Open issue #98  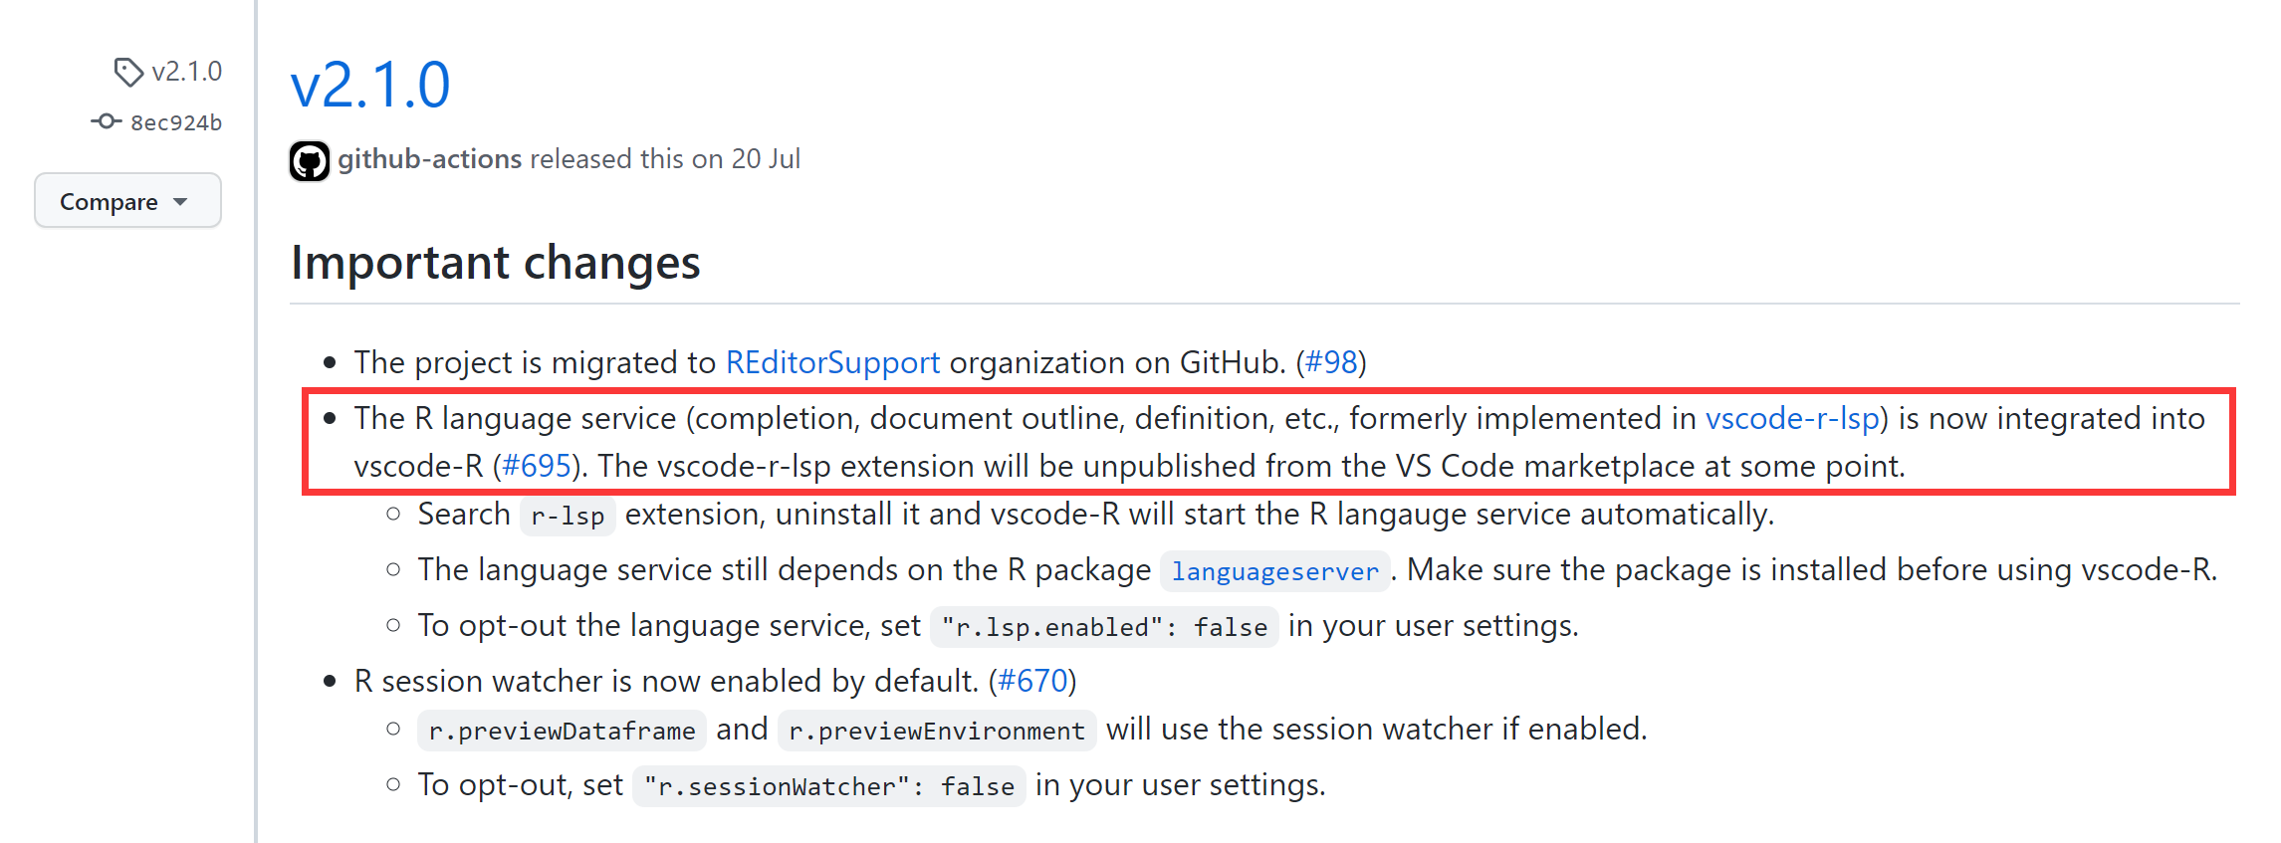(1331, 362)
